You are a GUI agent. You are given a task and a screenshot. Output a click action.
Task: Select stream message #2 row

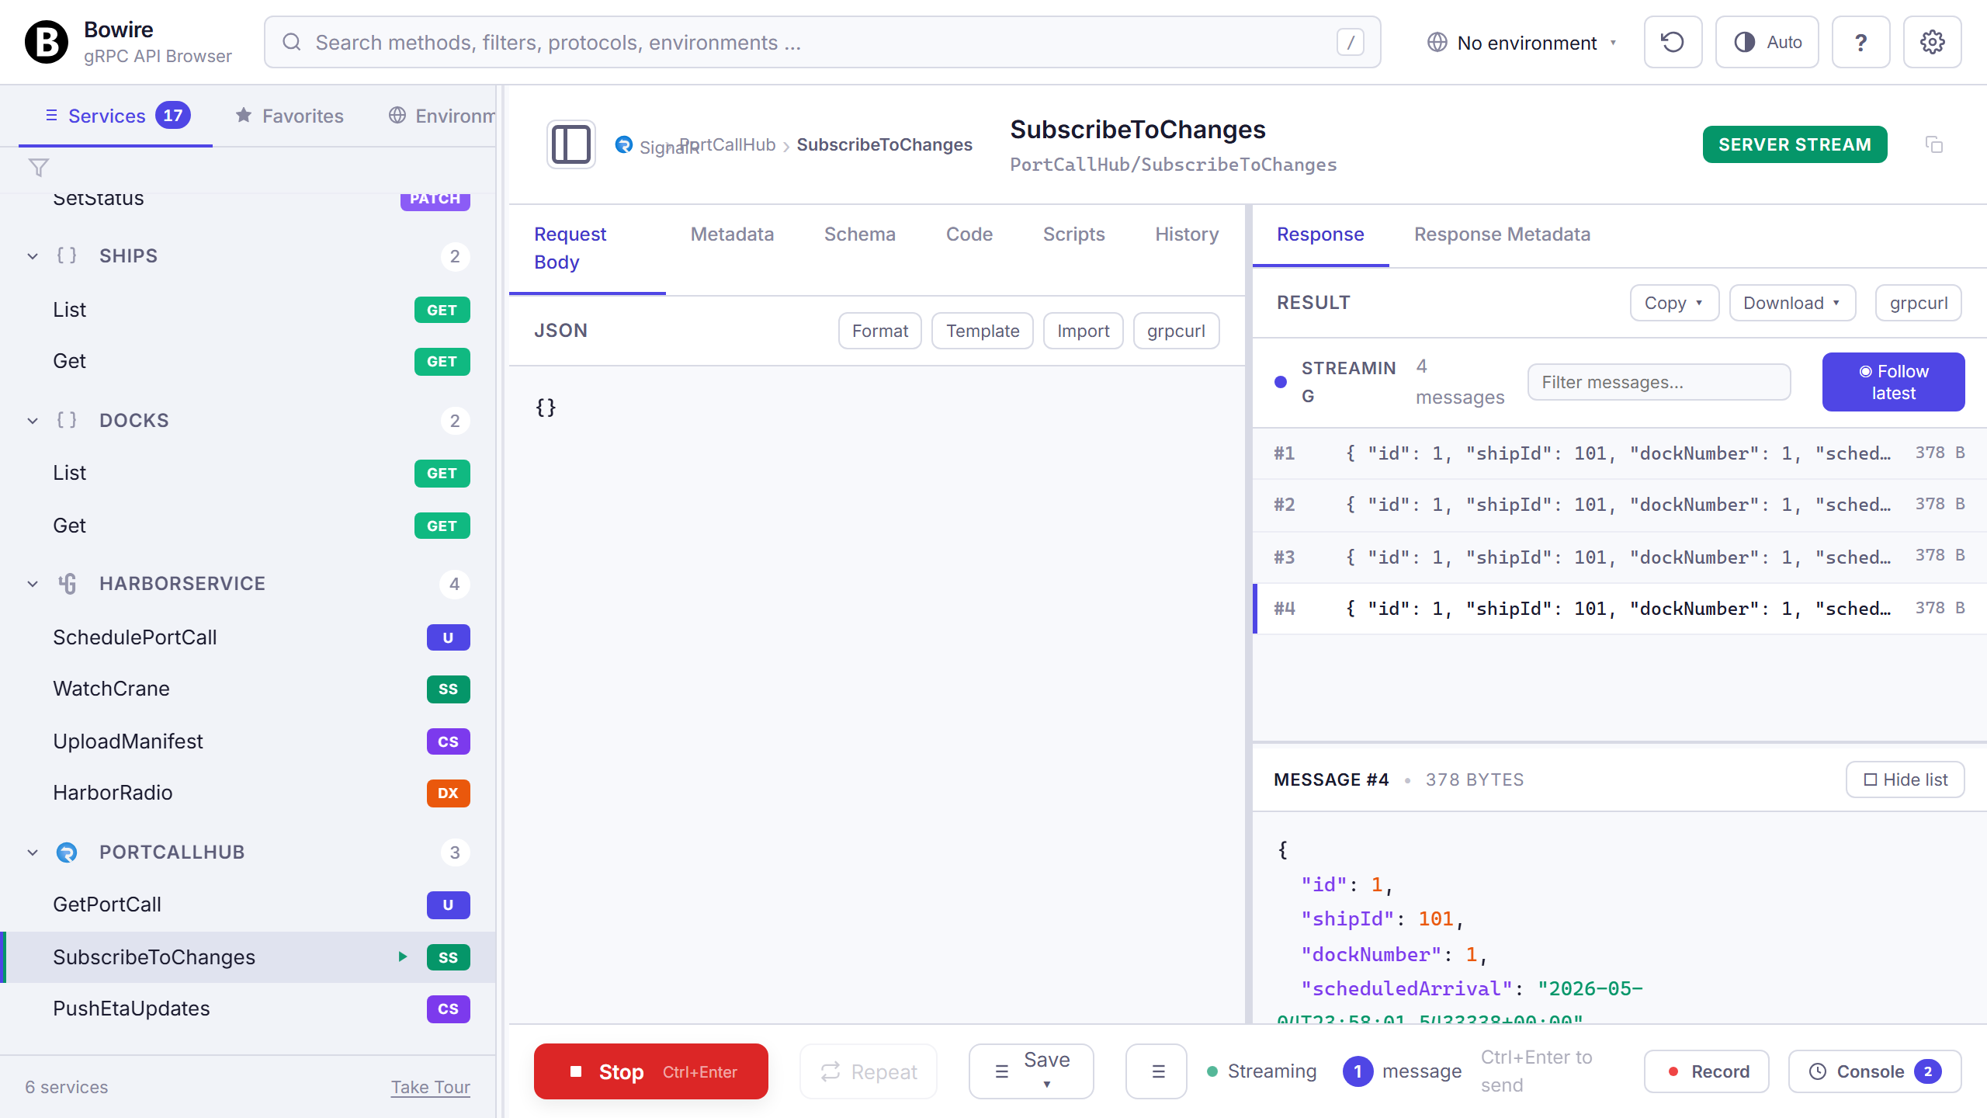1619,505
